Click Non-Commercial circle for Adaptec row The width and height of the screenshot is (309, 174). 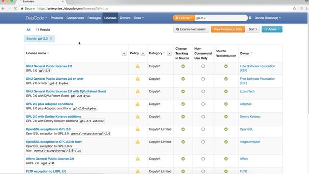pyautogui.click(x=203, y=104)
